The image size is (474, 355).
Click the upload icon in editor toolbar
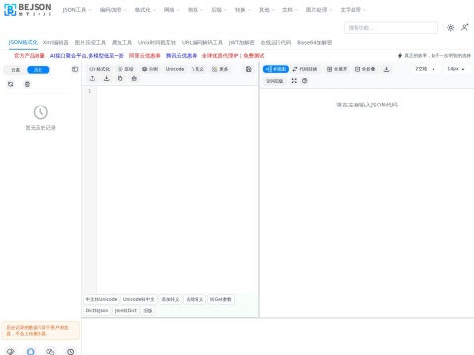click(x=92, y=78)
